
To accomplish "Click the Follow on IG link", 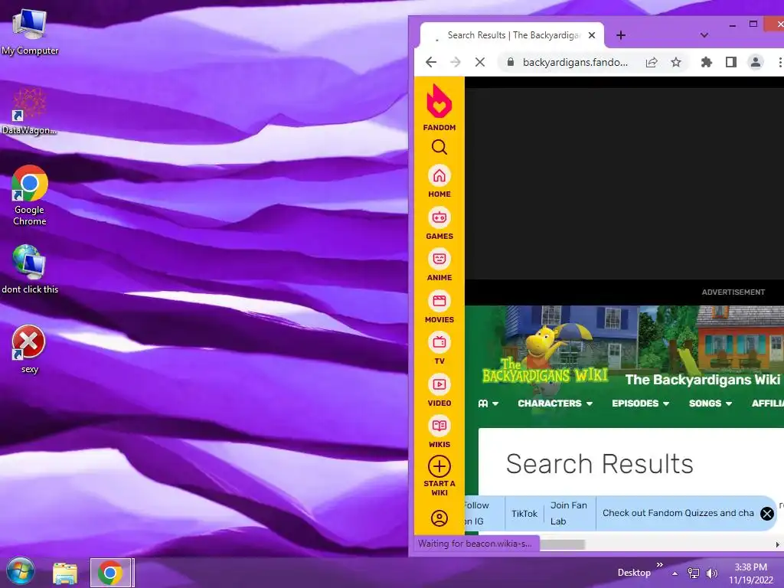I will point(476,513).
